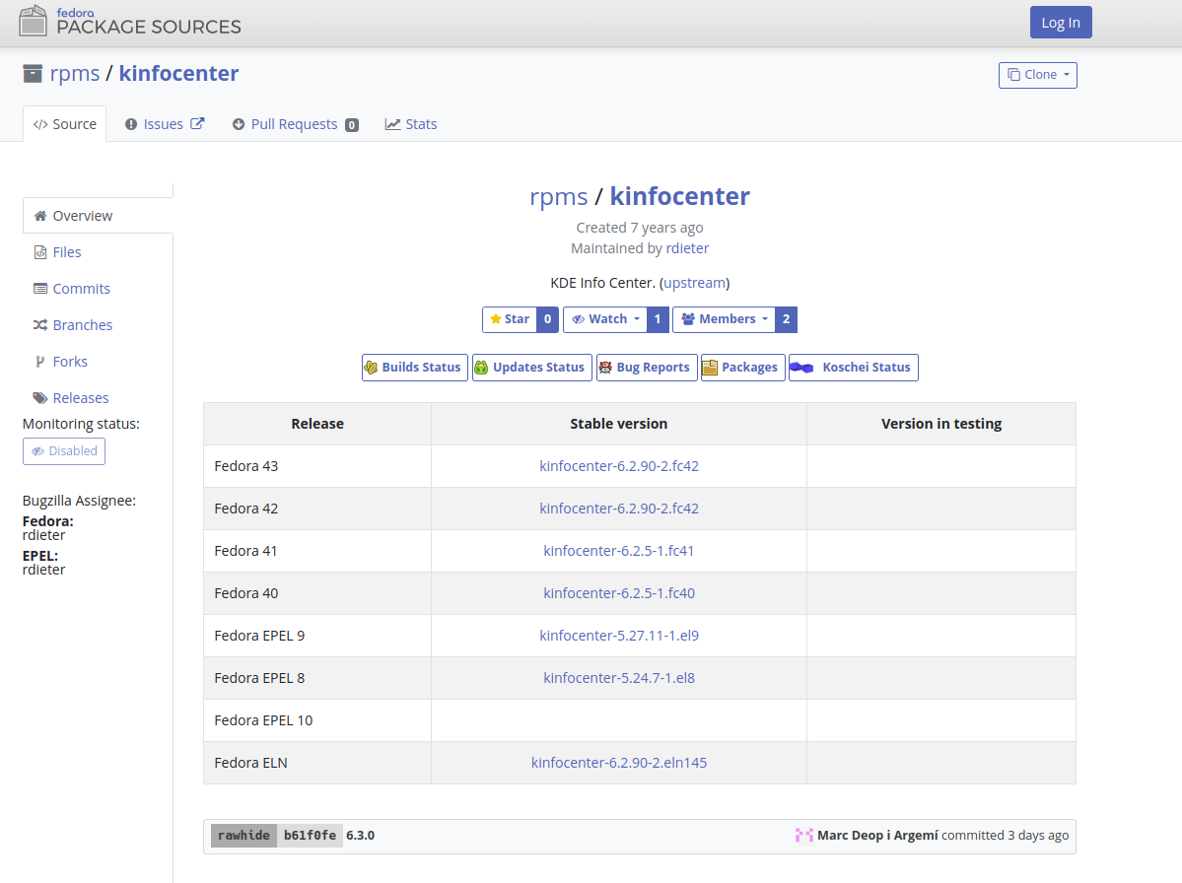The width and height of the screenshot is (1182, 883).
Task: Open the Issues tab
Action: (x=164, y=123)
